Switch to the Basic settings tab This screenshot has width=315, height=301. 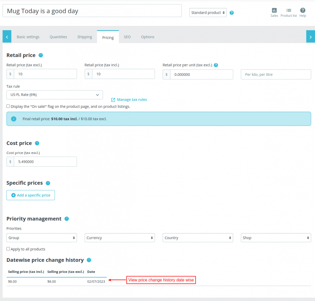pyautogui.click(x=28, y=37)
